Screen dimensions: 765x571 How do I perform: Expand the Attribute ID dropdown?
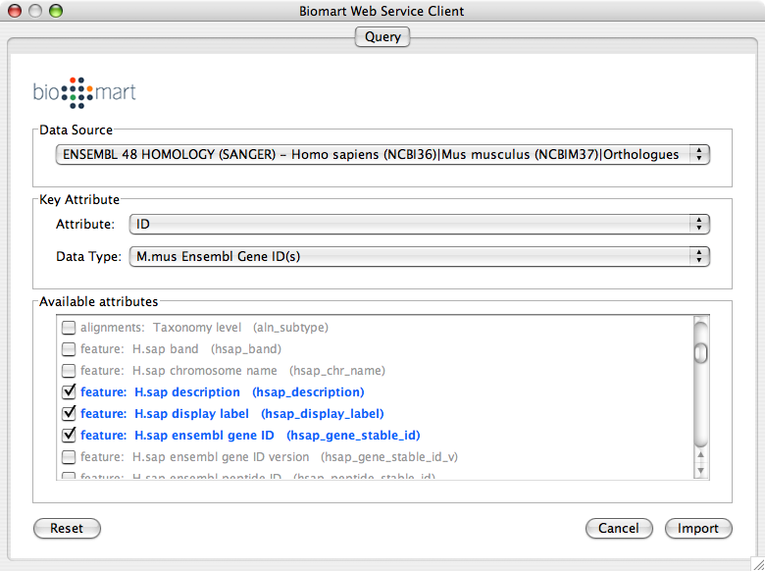point(419,225)
